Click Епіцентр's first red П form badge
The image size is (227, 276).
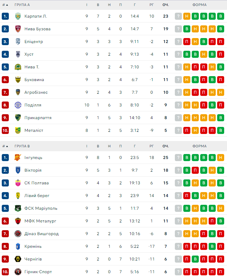click(187, 42)
